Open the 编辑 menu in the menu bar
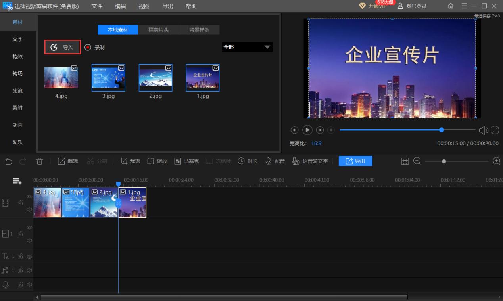The image size is (503, 301). (x=121, y=6)
